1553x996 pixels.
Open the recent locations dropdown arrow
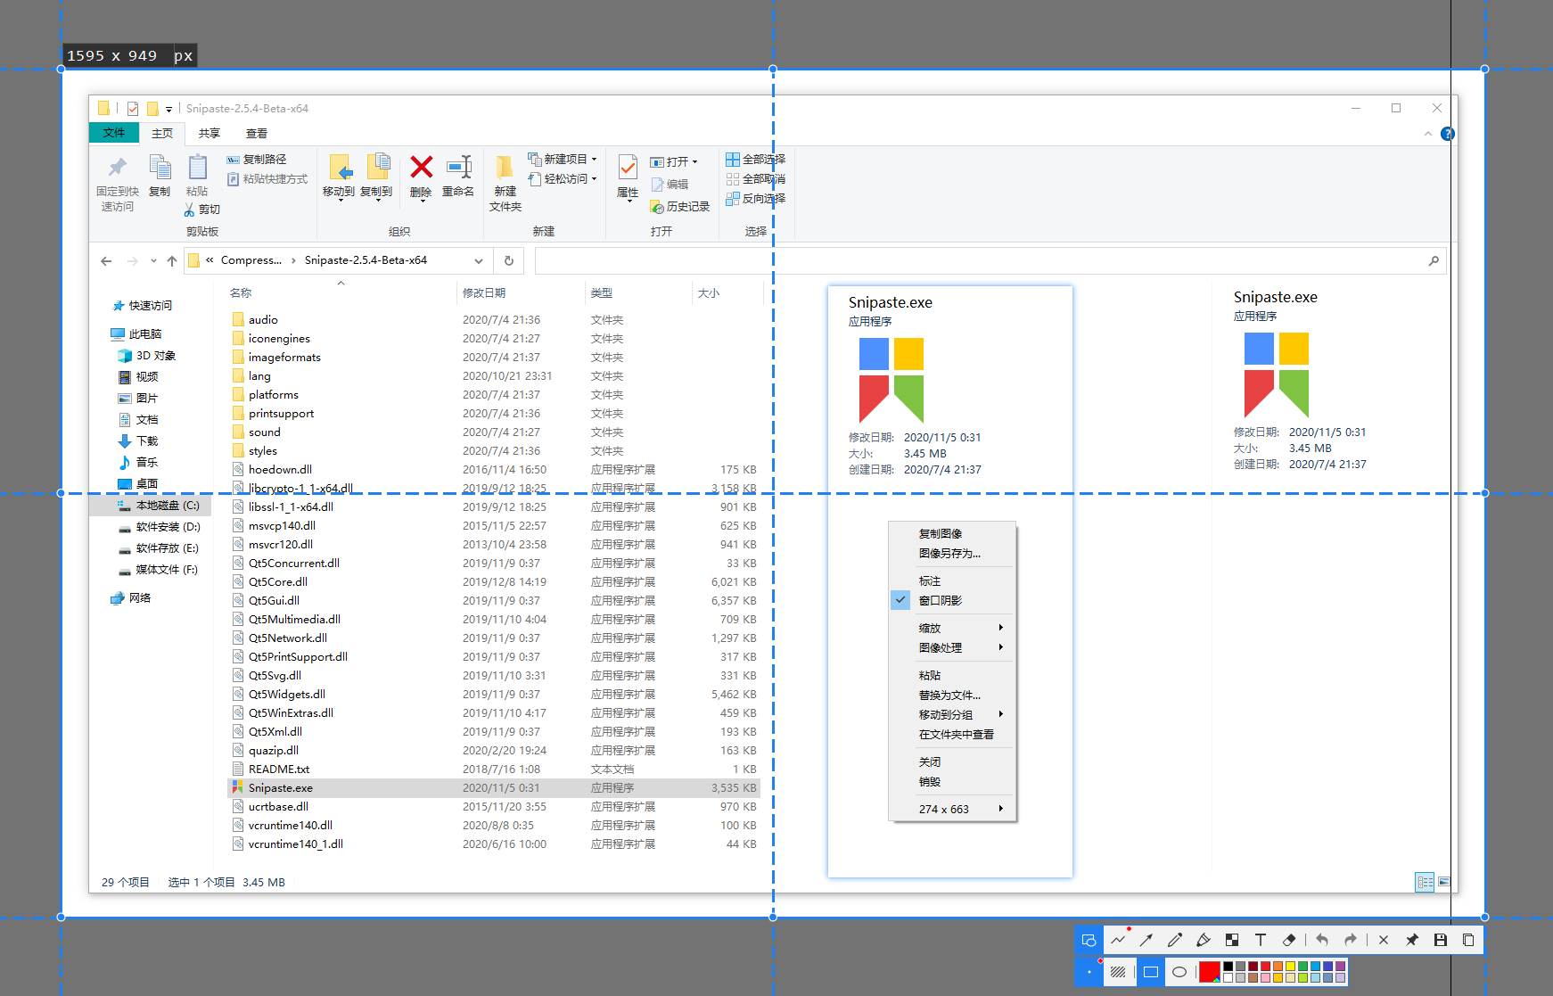click(153, 260)
